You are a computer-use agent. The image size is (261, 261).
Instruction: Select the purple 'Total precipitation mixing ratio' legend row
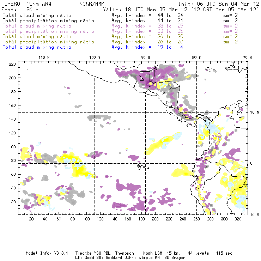pos(48,31)
